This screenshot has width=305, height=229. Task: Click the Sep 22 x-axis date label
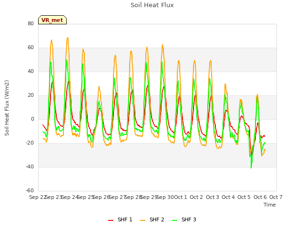[37, 197]
